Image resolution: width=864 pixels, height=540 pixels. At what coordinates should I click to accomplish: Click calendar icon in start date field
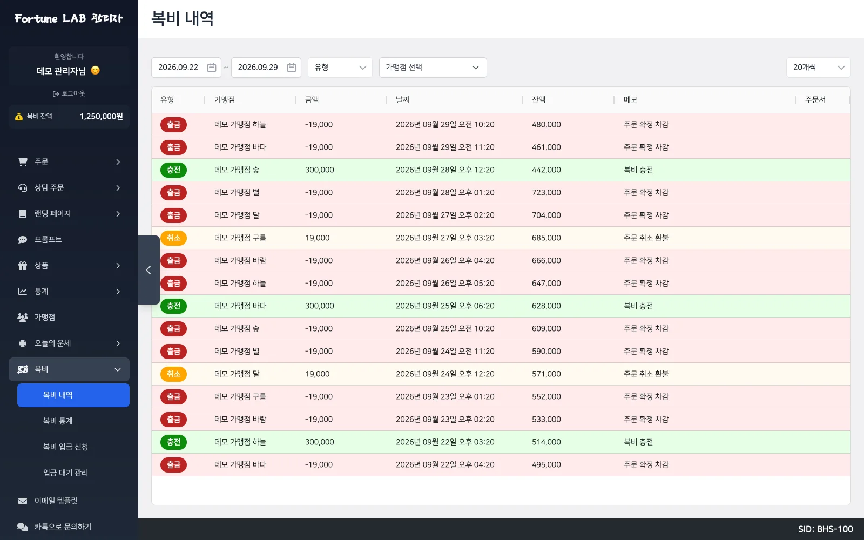click(x=212, y=67)
